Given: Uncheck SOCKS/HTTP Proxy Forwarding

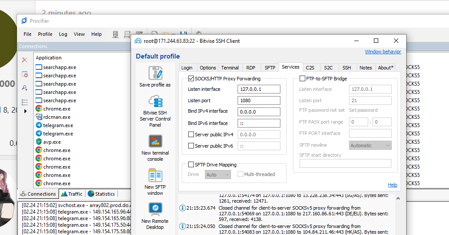Looking at the screenshot, I should (191, 79).
